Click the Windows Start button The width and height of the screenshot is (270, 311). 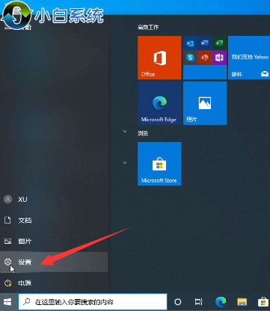coord(7,302)
